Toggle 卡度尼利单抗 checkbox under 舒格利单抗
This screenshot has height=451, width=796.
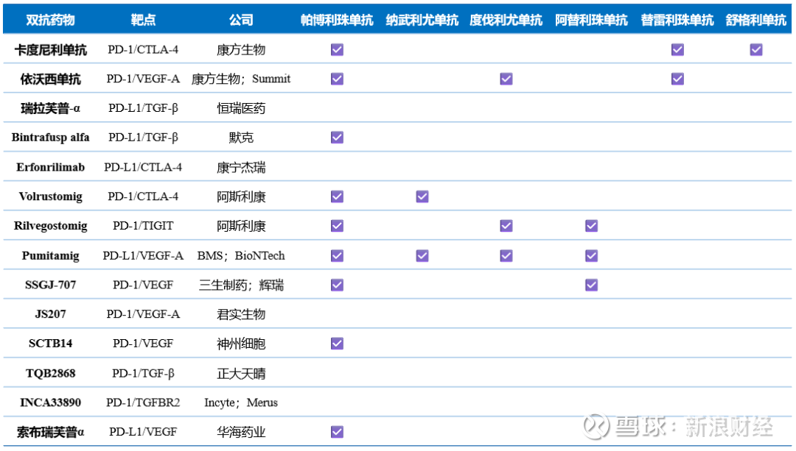click(756, 49)
